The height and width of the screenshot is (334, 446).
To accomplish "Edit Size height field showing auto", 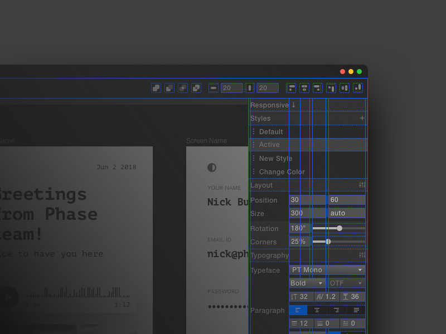I will pos(347,213).
